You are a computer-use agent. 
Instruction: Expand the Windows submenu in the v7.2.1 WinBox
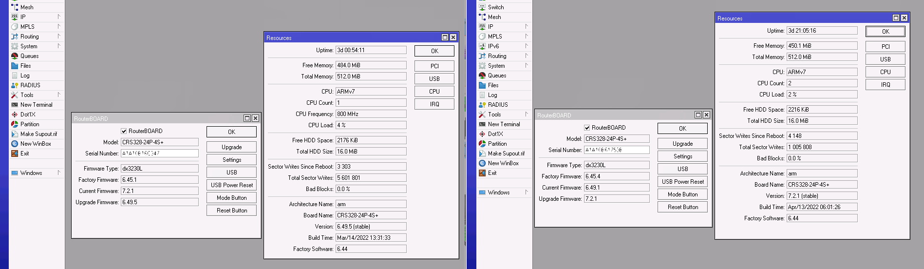click(x=527, y=192)
